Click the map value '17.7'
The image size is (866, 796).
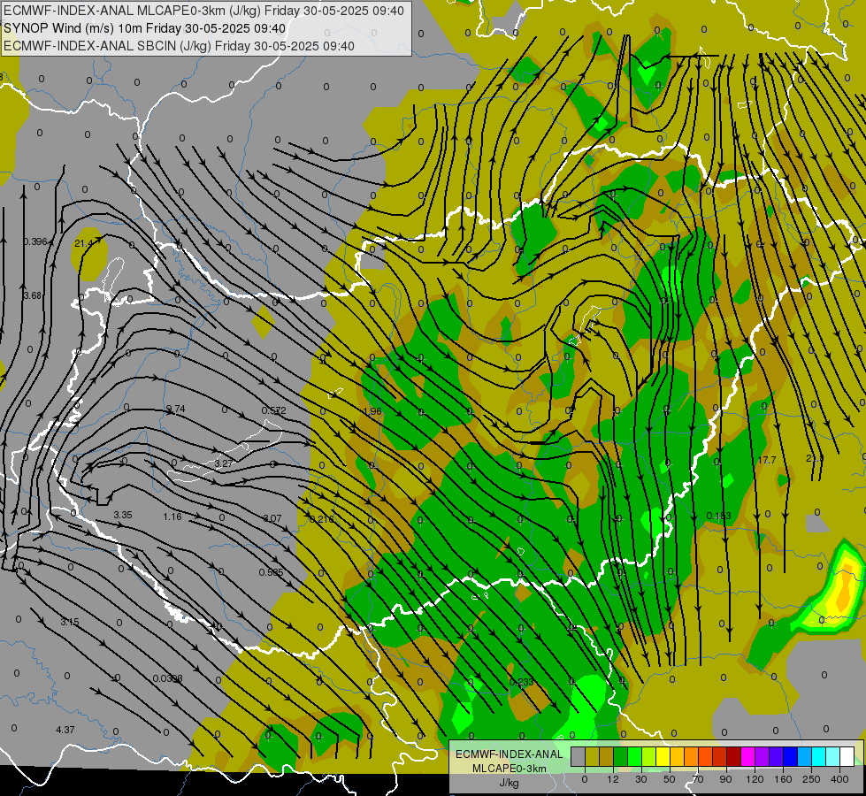[x=767, y=460]
